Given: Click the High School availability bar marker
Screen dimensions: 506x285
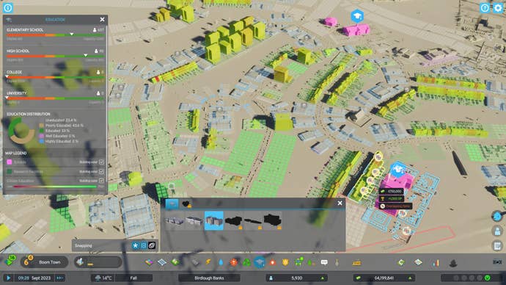Looking at the screenshot, I should [x=86, y=55].
